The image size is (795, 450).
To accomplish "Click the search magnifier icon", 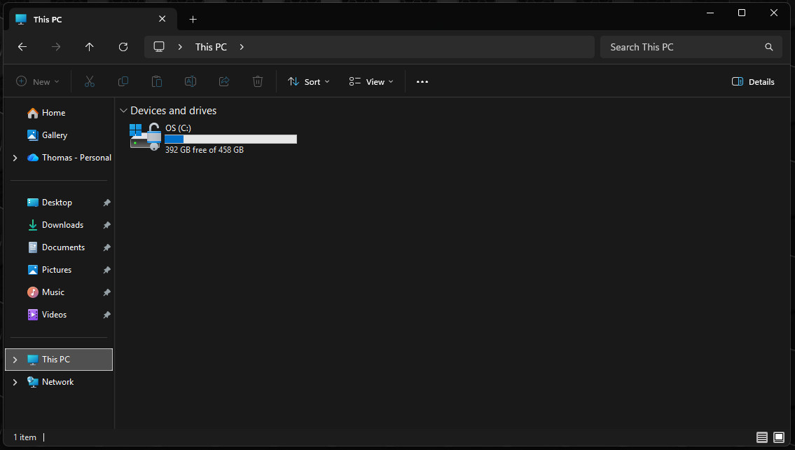I will tap(768, 47).
